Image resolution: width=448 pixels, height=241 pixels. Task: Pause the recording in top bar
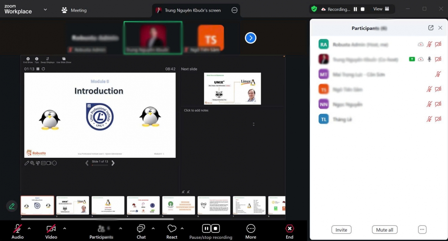click(x=355, y=9)
